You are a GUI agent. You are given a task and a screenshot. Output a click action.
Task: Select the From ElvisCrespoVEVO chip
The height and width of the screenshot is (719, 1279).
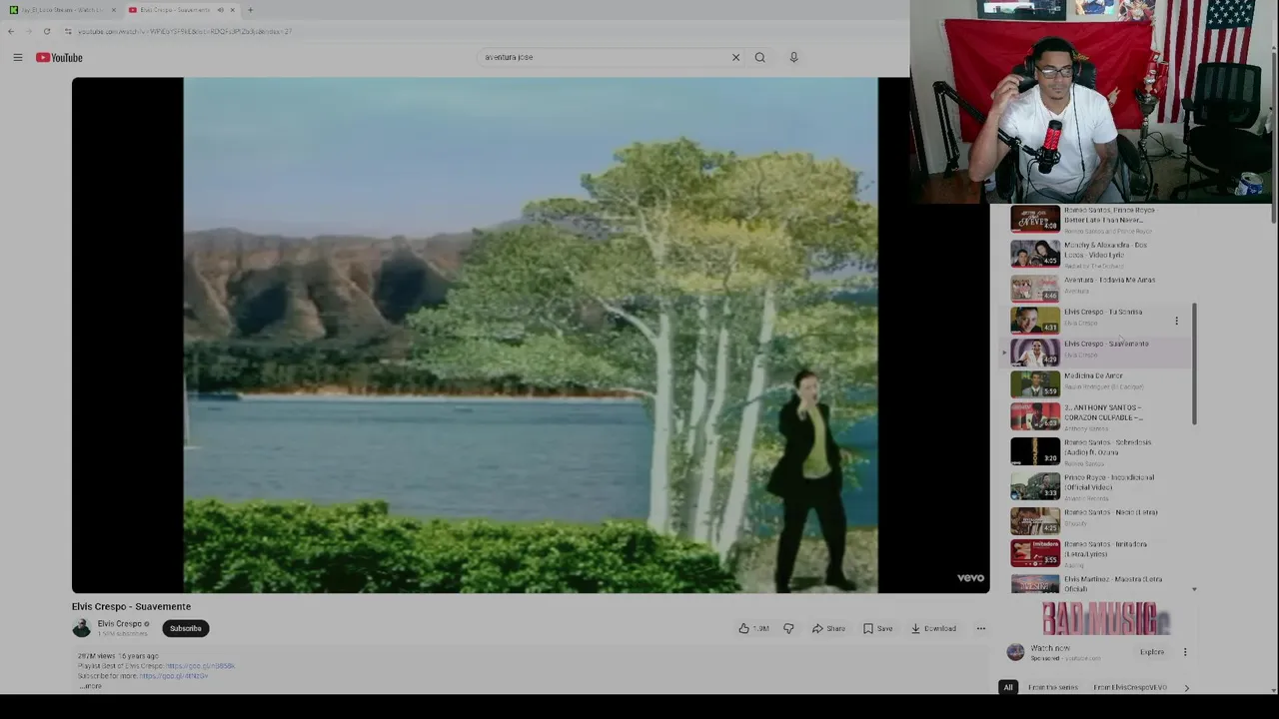point(1130,687)
